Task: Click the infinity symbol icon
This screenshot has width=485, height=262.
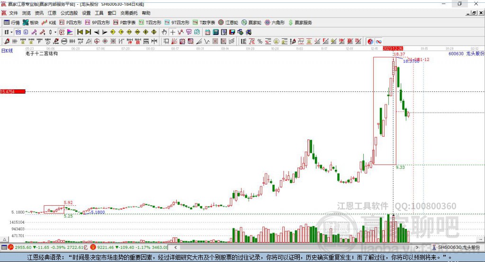Action: [x=378, y=42]
